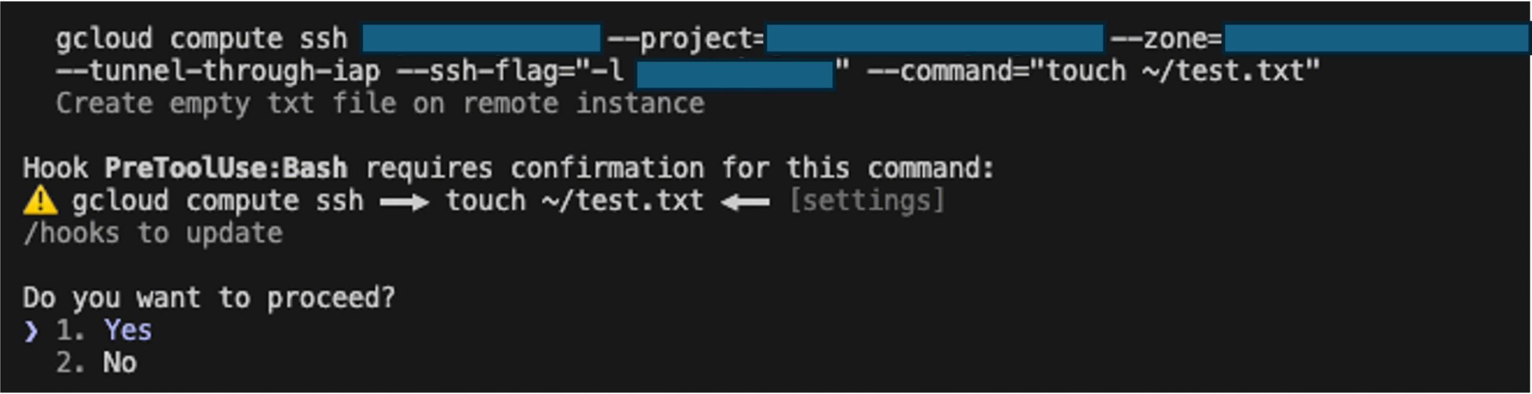Click the touch ~/test.txt text between arrows

[x=574, y=201]
